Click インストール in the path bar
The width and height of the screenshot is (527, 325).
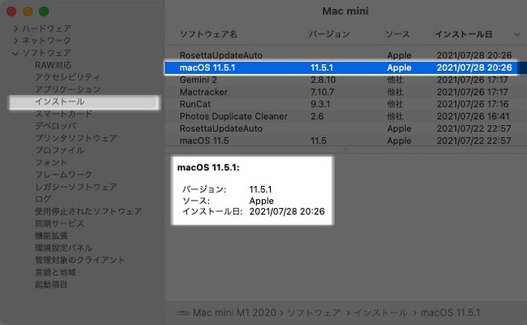(x=380, y=313)
